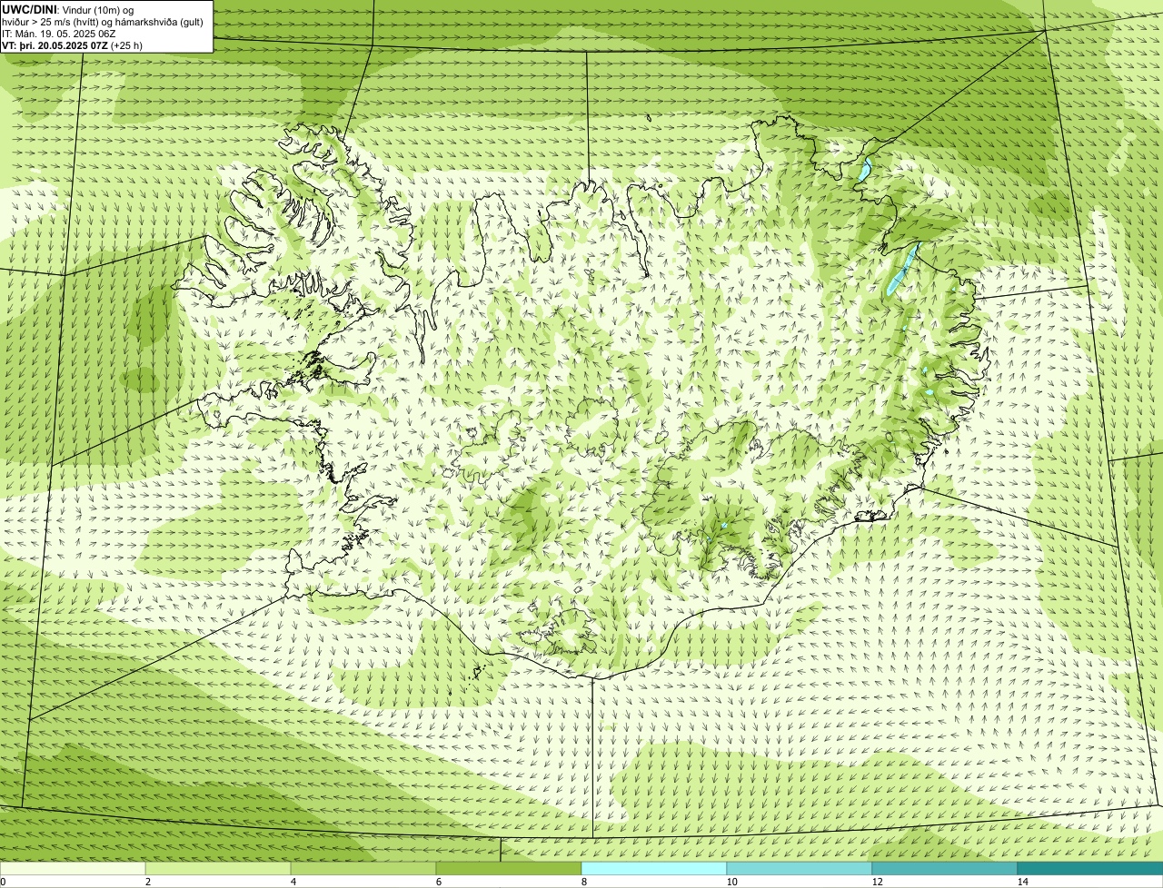Click the "14" scale label

(1022, 882)
